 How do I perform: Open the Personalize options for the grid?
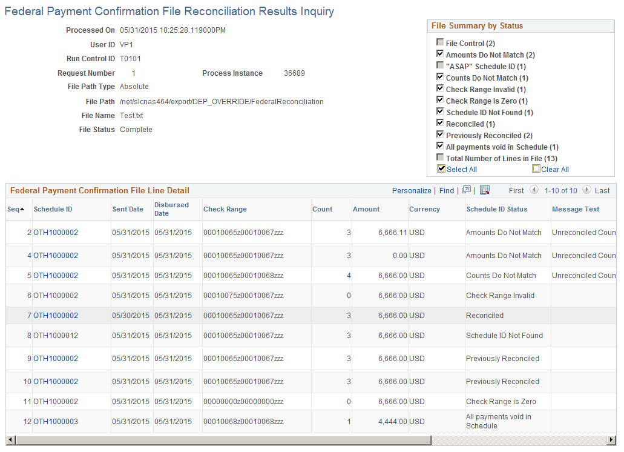[412, 190]
